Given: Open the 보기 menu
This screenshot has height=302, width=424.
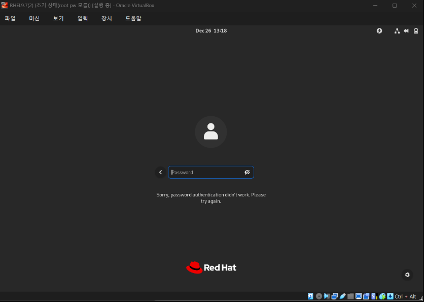Looking at the screenshot, I should click(58, 18).
